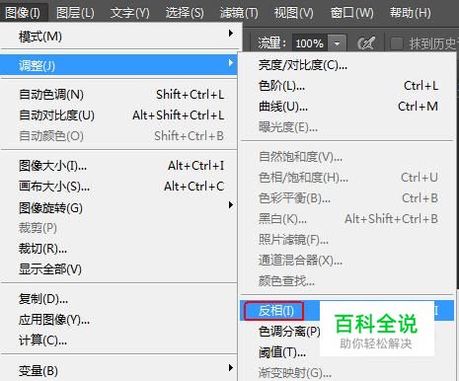Screen dimensions: 459x381
Task: Expand the 图像旋转(G) submenu
Action: pyautogui.click(x=118, y=207)
